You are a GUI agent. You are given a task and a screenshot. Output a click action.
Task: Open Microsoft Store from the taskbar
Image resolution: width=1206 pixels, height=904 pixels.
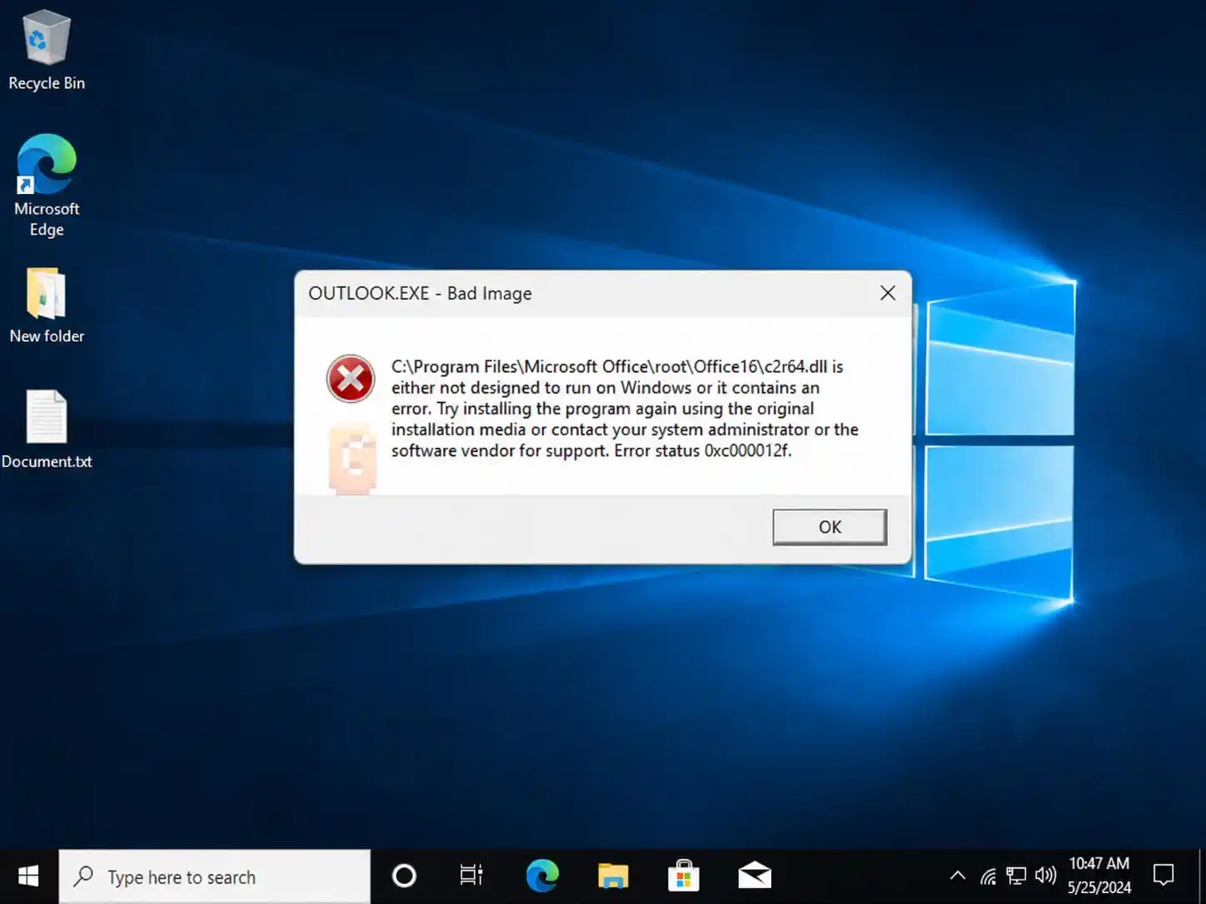click(684, 877)
